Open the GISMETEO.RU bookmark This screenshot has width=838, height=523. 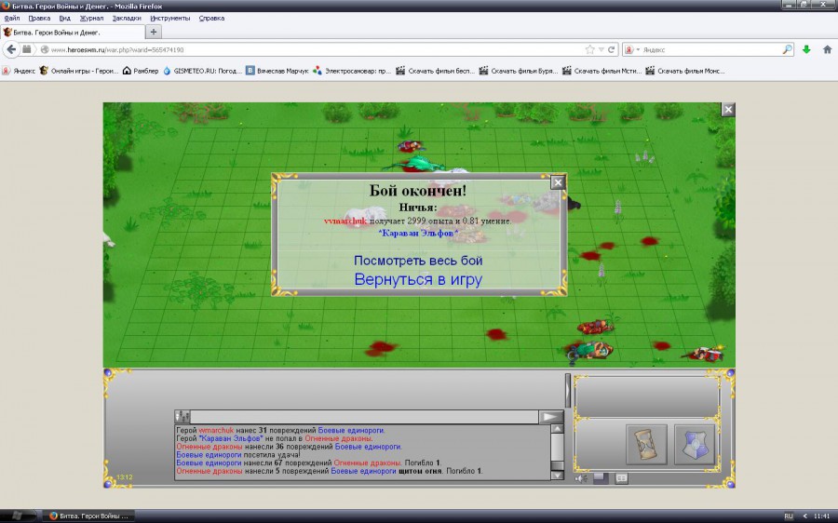[203, 71]
